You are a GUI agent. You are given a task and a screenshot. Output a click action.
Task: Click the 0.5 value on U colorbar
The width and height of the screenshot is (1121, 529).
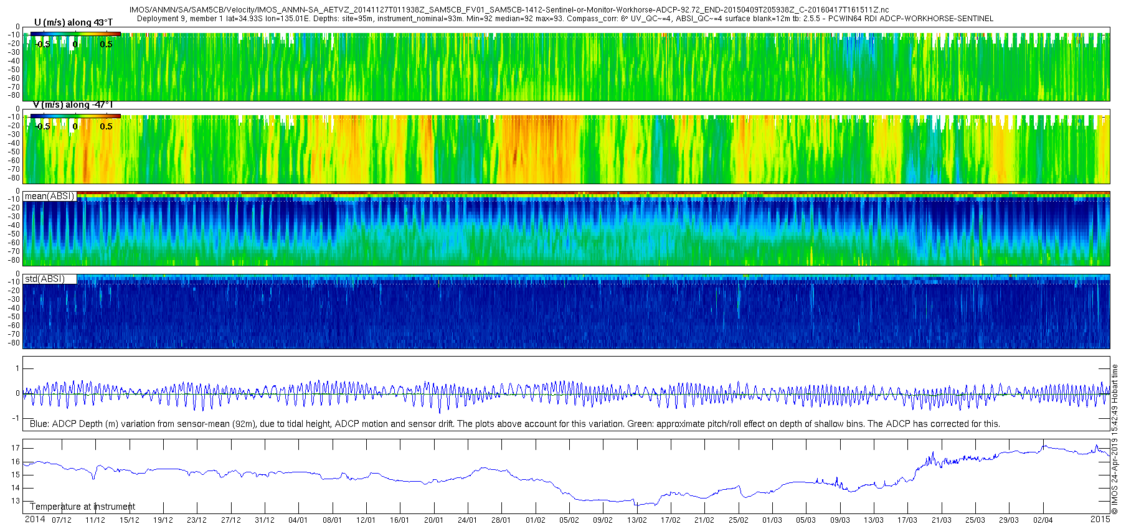pos(106,44)
